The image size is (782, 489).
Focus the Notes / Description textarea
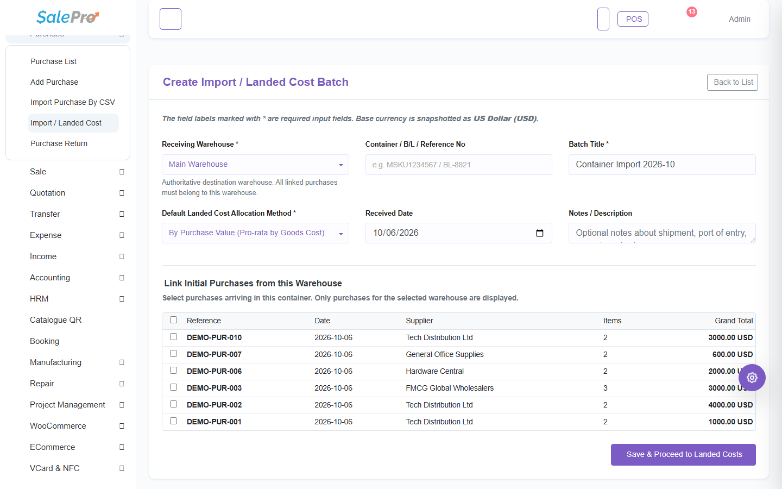point(662,233)
